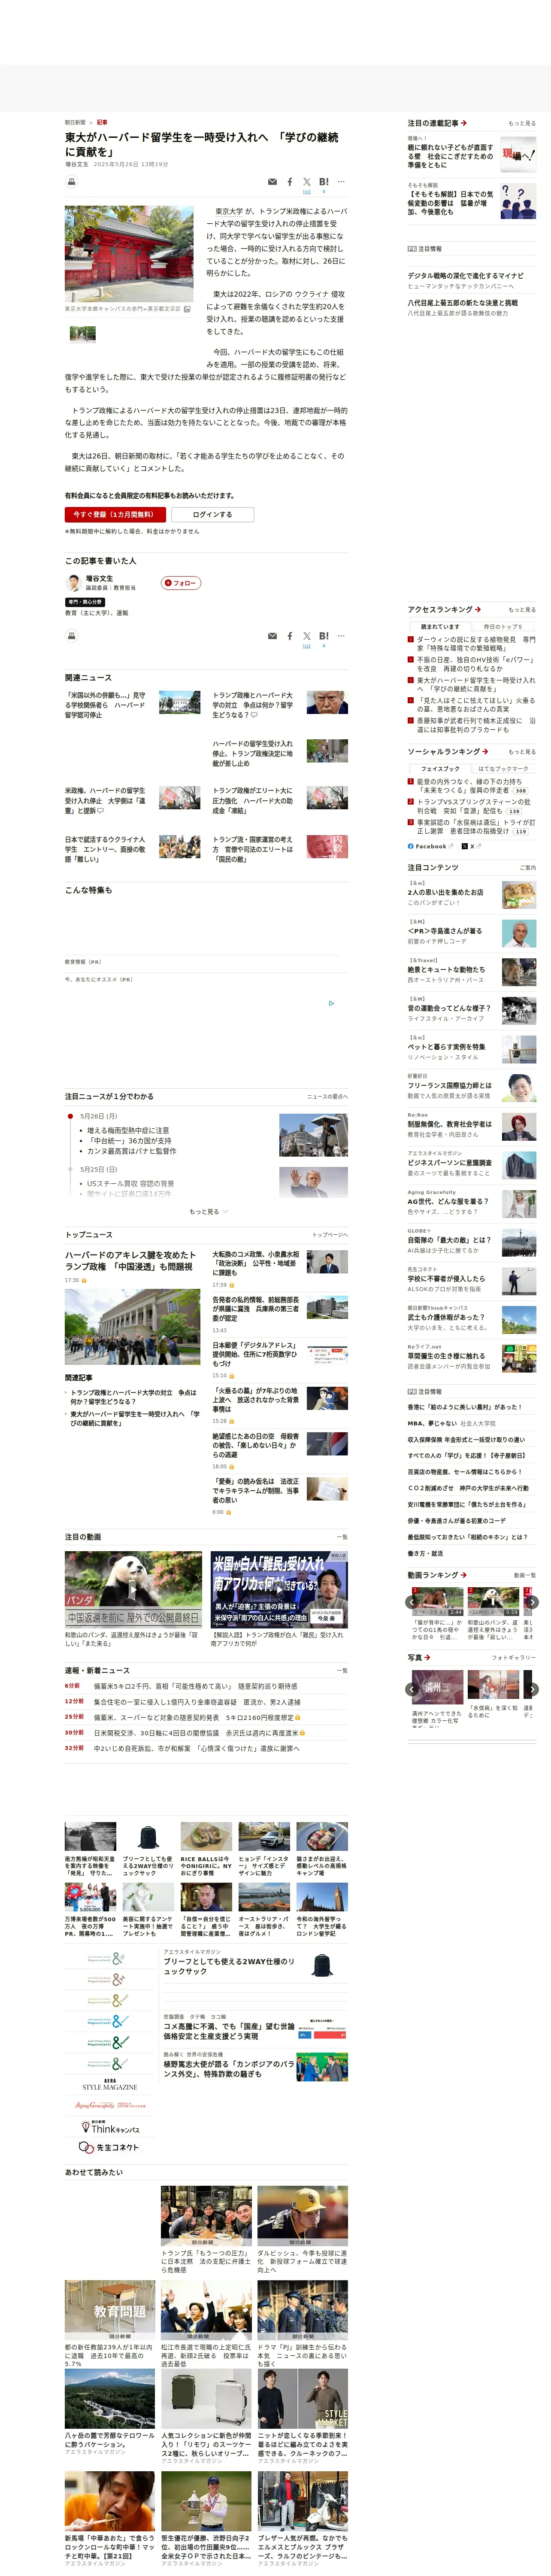551x2576 pixels.
Task: Click Think Campus logo link
Action: click(109, 2127)
